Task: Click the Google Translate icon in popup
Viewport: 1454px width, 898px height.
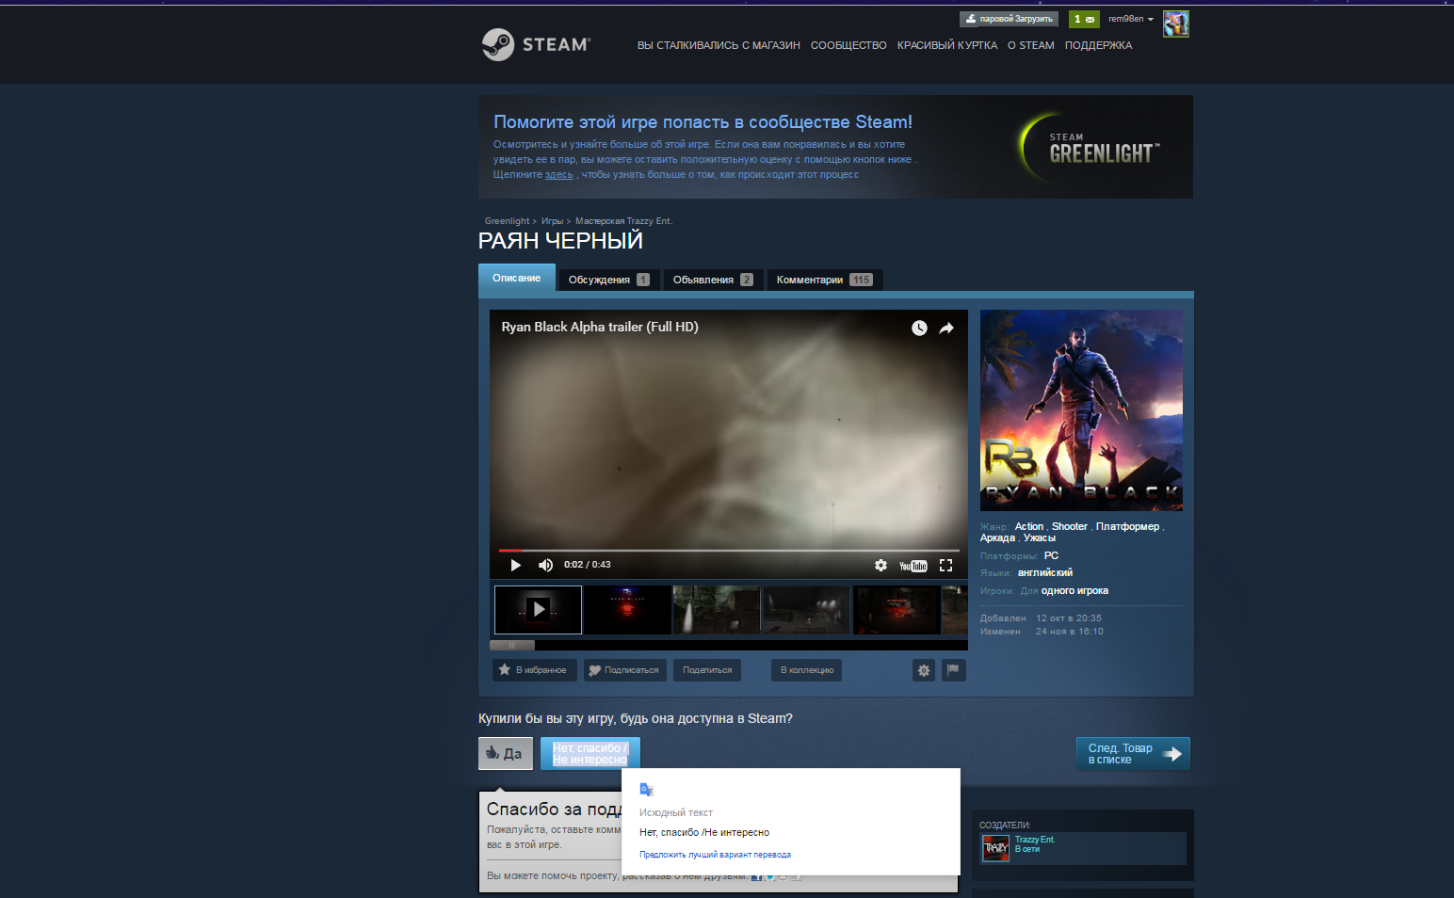Action: click(647, 790)
